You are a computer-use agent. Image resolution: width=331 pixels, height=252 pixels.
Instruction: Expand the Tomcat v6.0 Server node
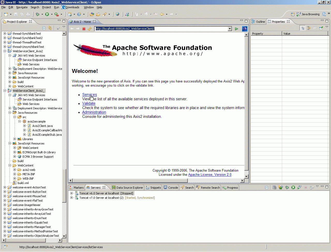[x=72, y=193]
